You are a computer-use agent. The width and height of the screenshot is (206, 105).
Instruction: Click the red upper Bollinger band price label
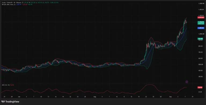(x=201, y=17)
